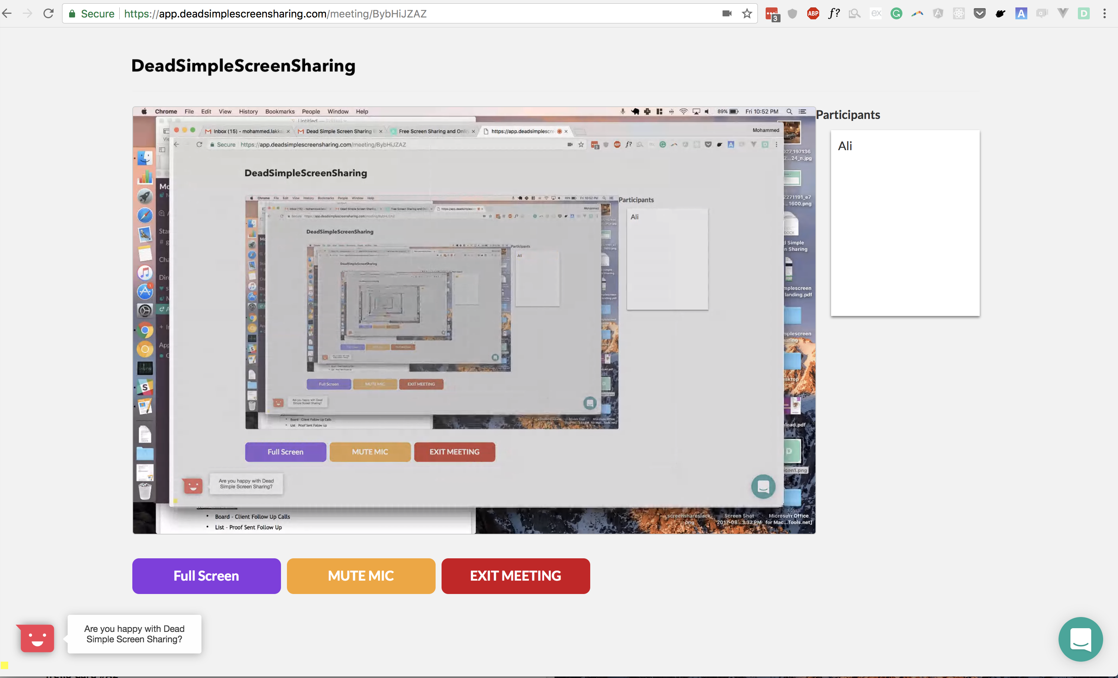This screenshot has height=678, width=1118.
Task: Click the browser back arrow
Action: [x=7, y=13]
